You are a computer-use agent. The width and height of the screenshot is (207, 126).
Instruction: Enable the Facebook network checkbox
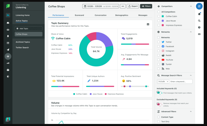pos(158,46)
